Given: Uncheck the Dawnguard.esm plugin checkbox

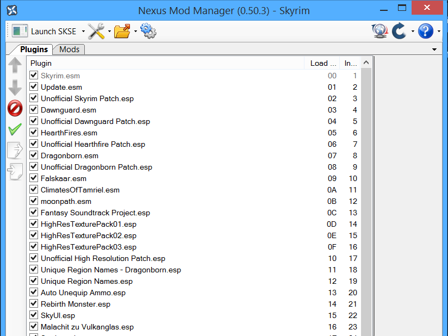Looking at the screenshot, I should (34, 110).
